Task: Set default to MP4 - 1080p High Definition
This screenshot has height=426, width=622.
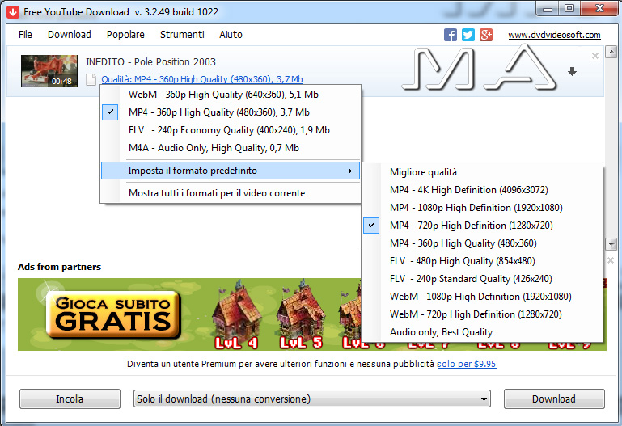Action: coord(482,208)
